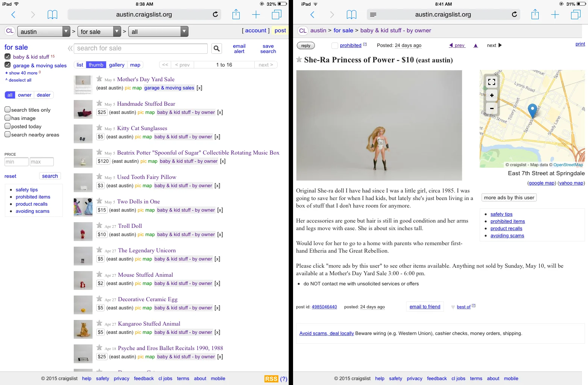Open Mother's Day Yard Sale listing
This screenshot has height=385, width=588.
tap(146, 79)
